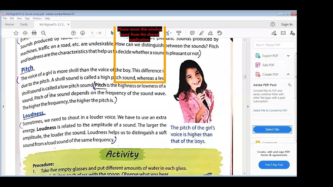Open the Edit menu
Viewport: 333px width, 187px height.
pyautogui.click(x=12, y=18)
